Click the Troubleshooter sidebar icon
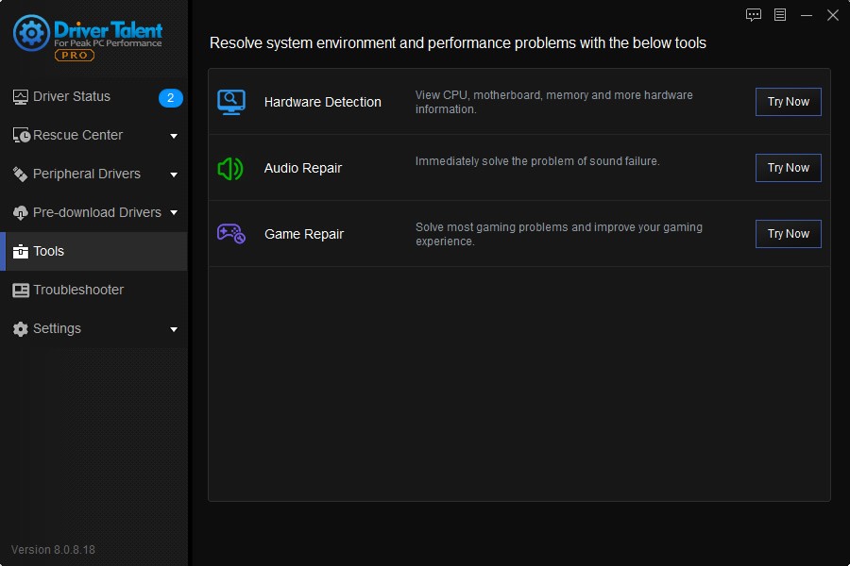Image resolution: width=850 pixels, height=566 pixels. [21, 291]
